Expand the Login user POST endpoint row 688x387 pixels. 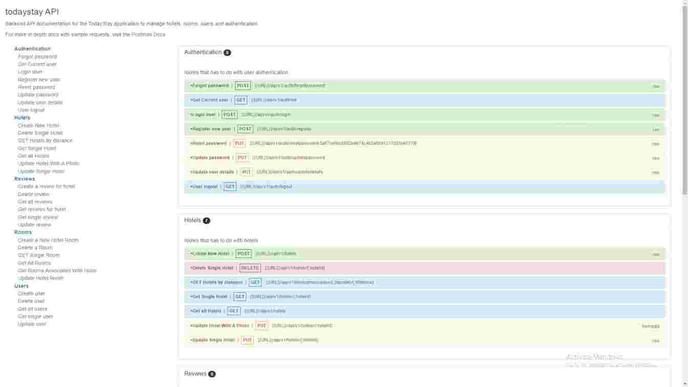click(x=424, y=115)
